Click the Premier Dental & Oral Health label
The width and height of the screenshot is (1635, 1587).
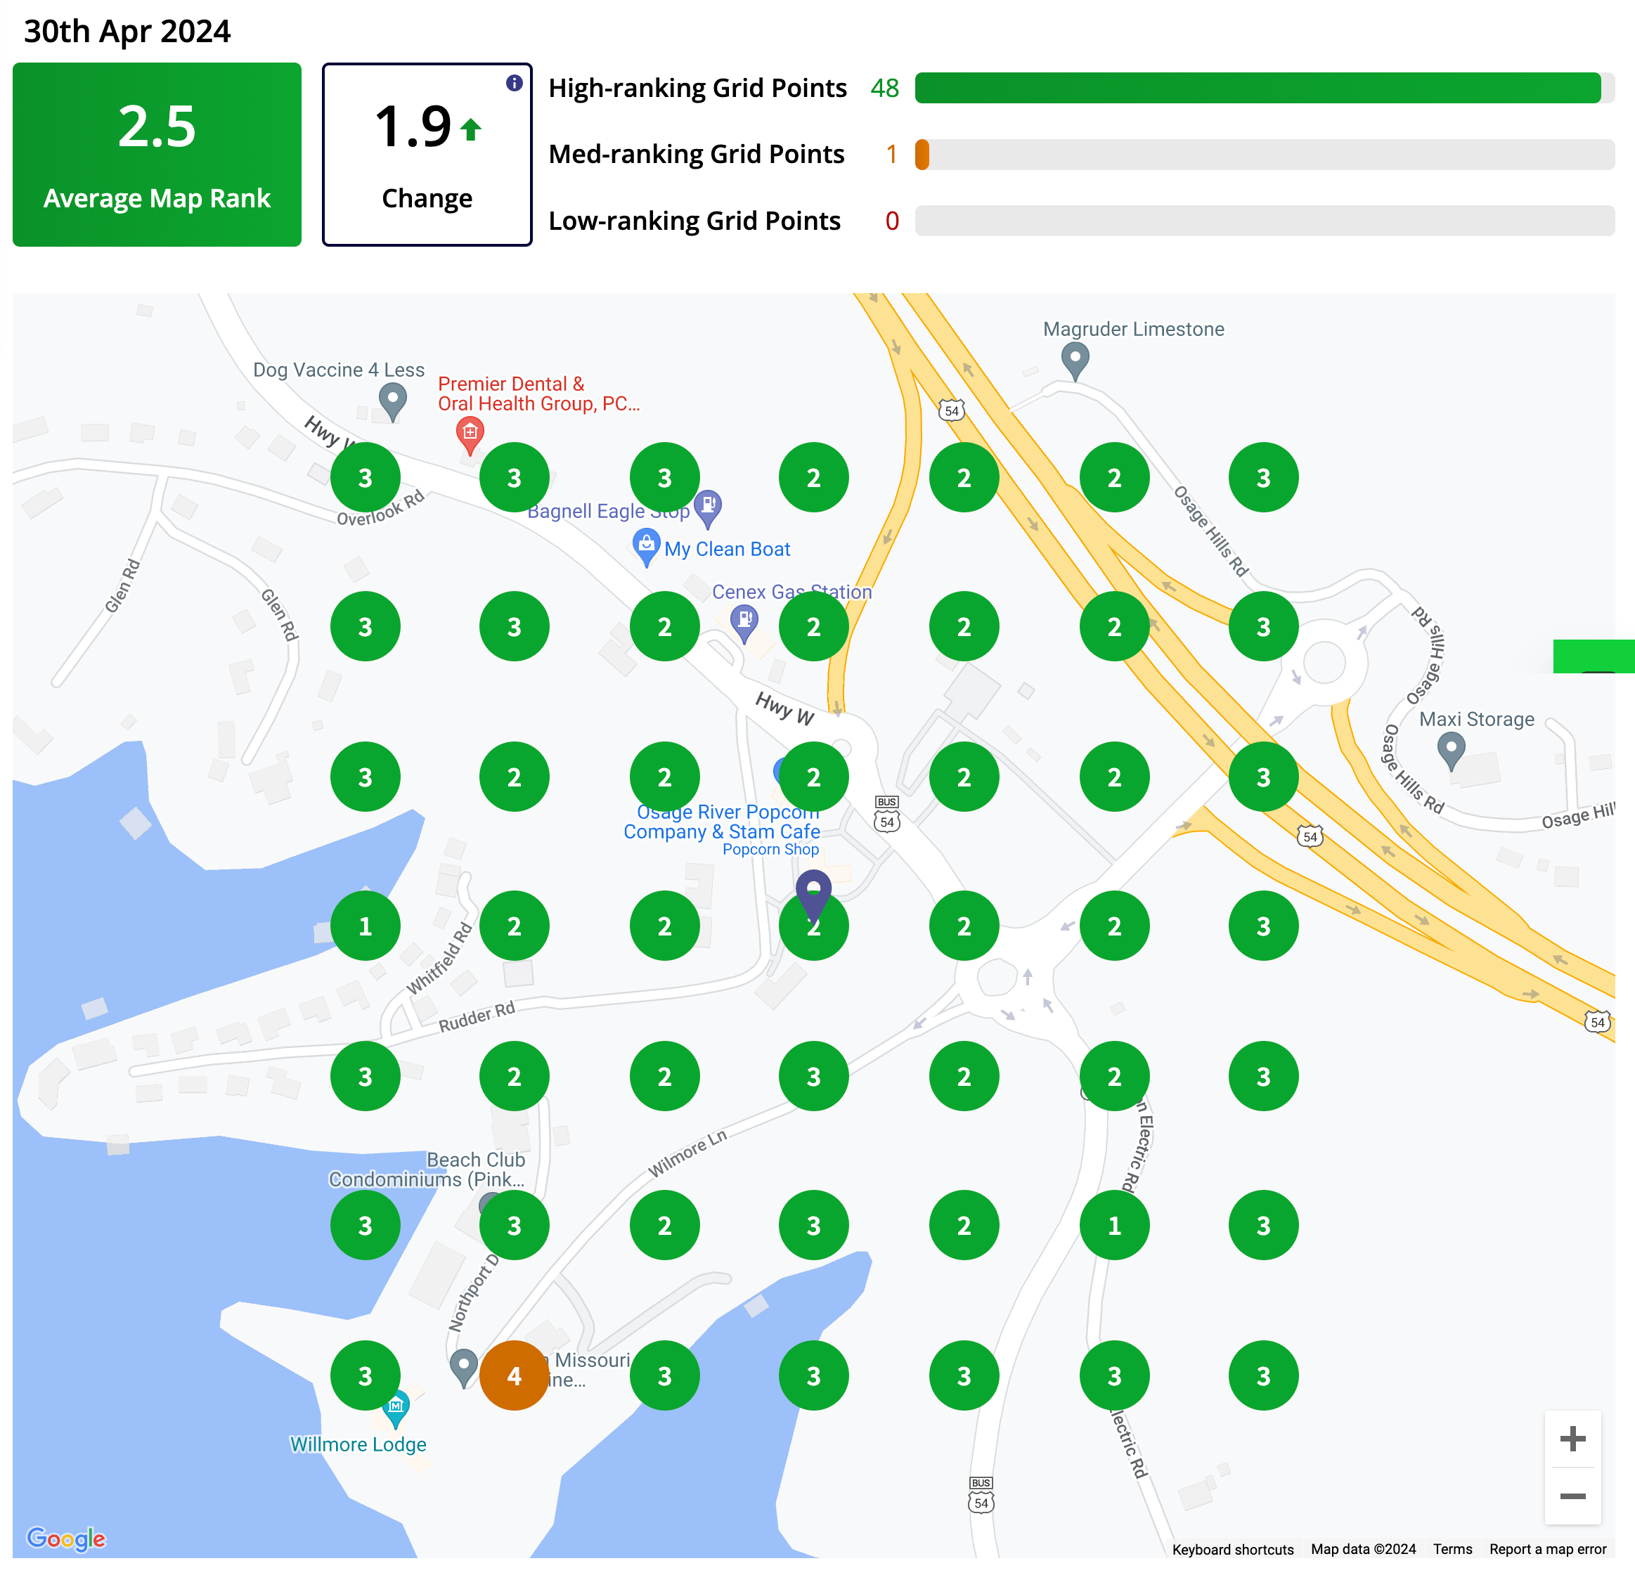(x=539, y=394)
